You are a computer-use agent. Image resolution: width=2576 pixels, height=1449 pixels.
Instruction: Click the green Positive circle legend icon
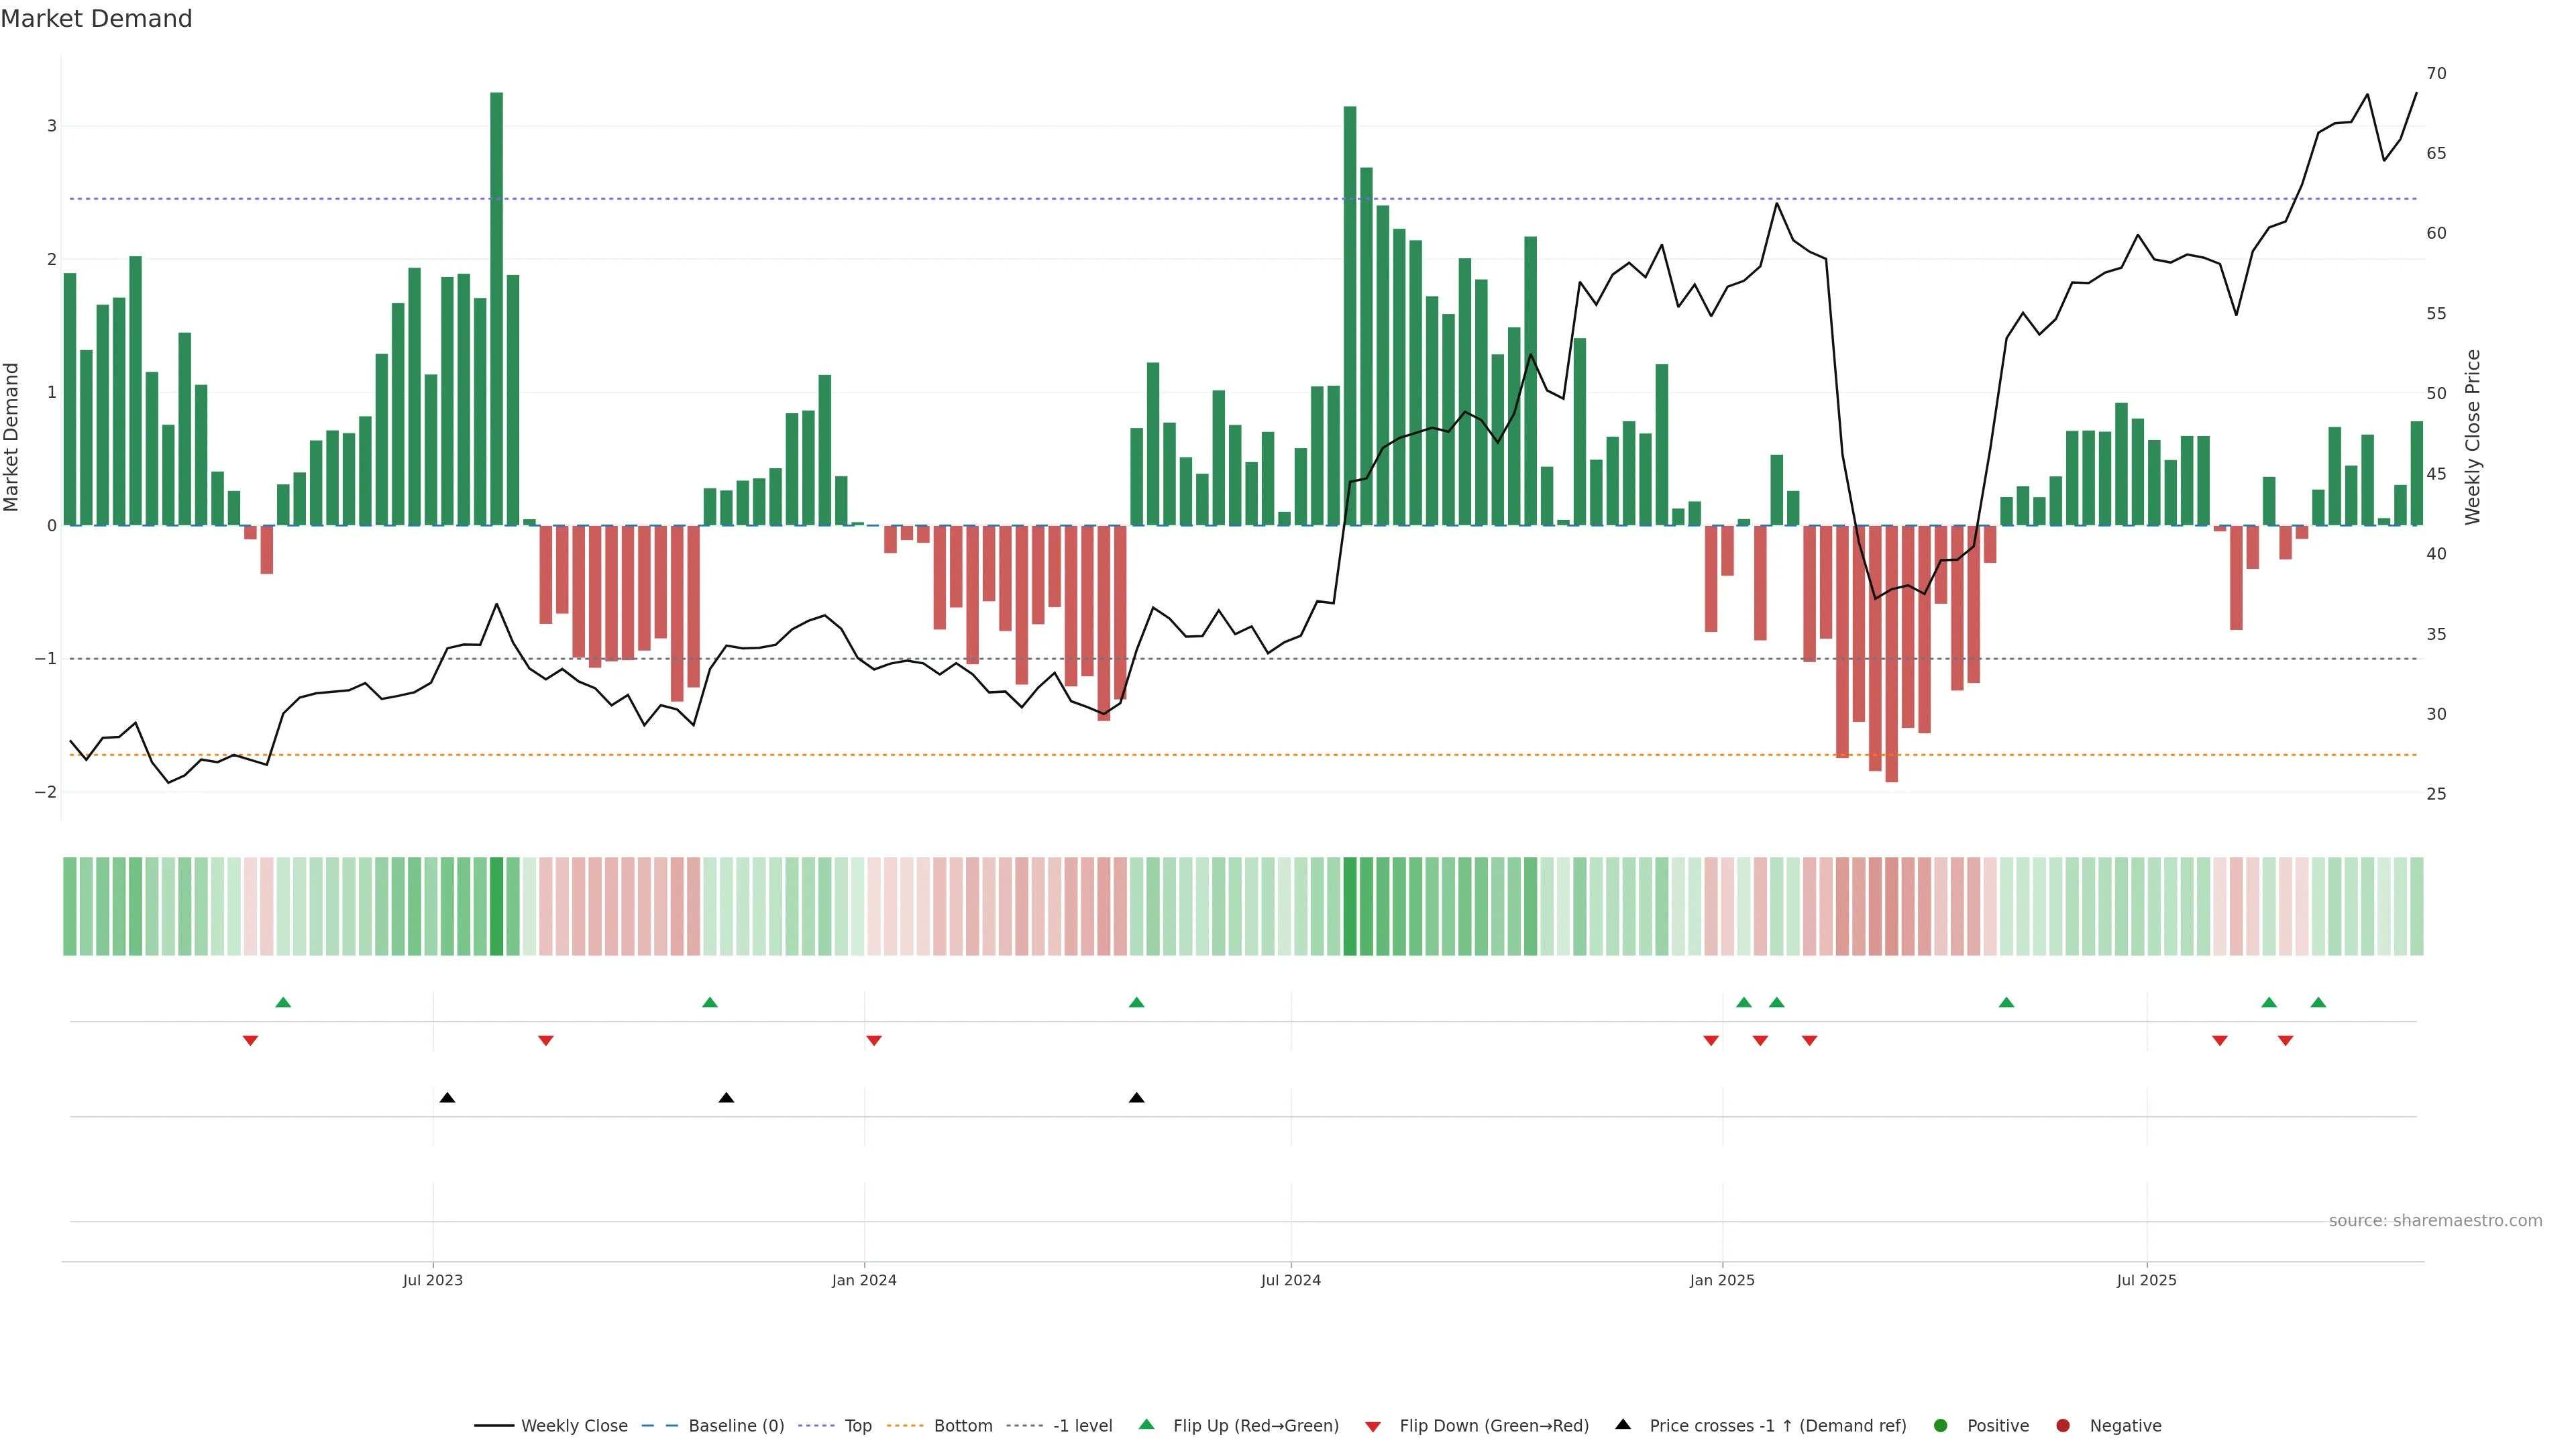1941,1425
